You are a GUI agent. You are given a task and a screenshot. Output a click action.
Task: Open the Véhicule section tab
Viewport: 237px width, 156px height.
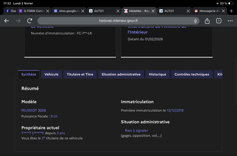51,74
